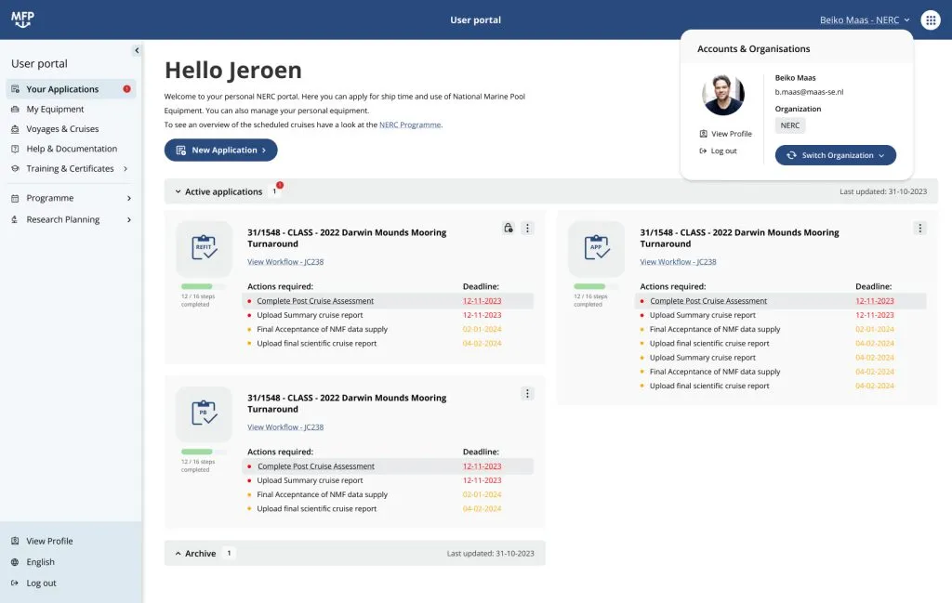952x603 pixels.
Task: Click the progress bar on PB card
Action: [204, 452]
